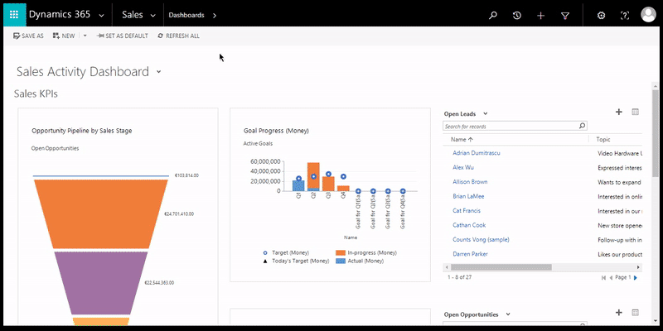Expand the Sales area dropdown
This screenshot has width=663, height=331.
[153, 15]
